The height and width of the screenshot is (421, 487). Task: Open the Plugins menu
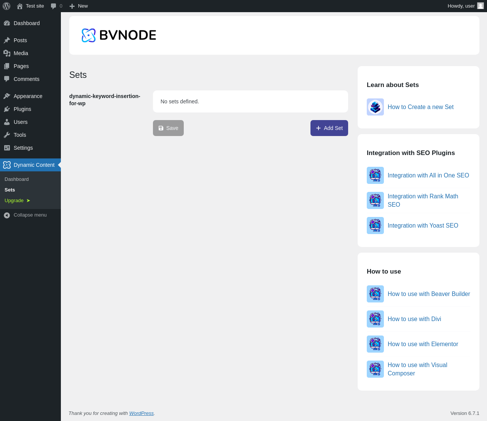tap(30, 109)
